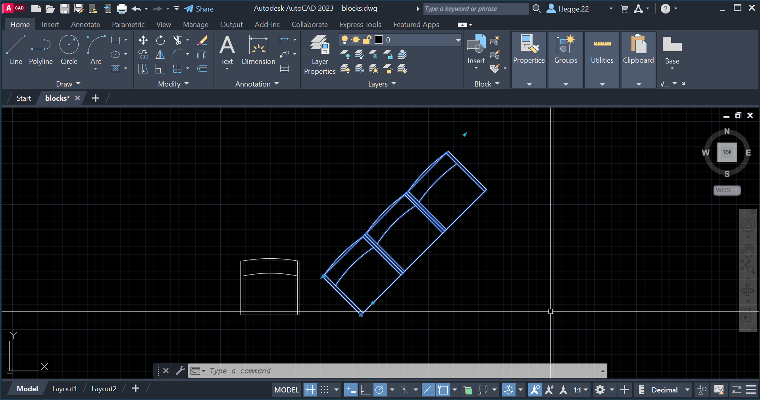Click the Share button
Image resolution: width=760 pixels, height=400 pixels.
(x=199, y=9)
